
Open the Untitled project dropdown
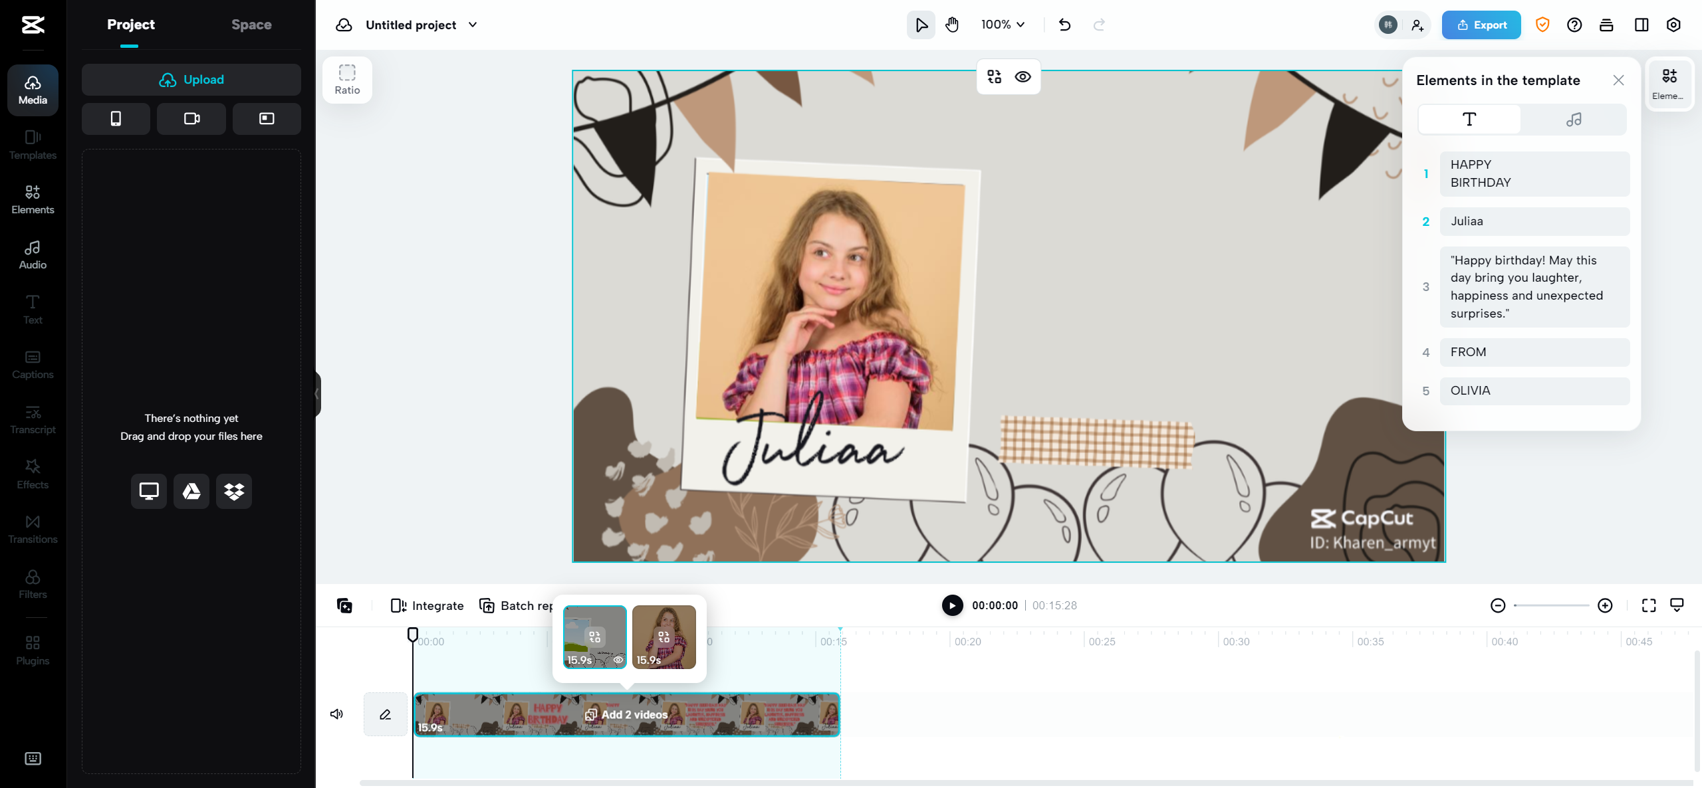(472, 25)
